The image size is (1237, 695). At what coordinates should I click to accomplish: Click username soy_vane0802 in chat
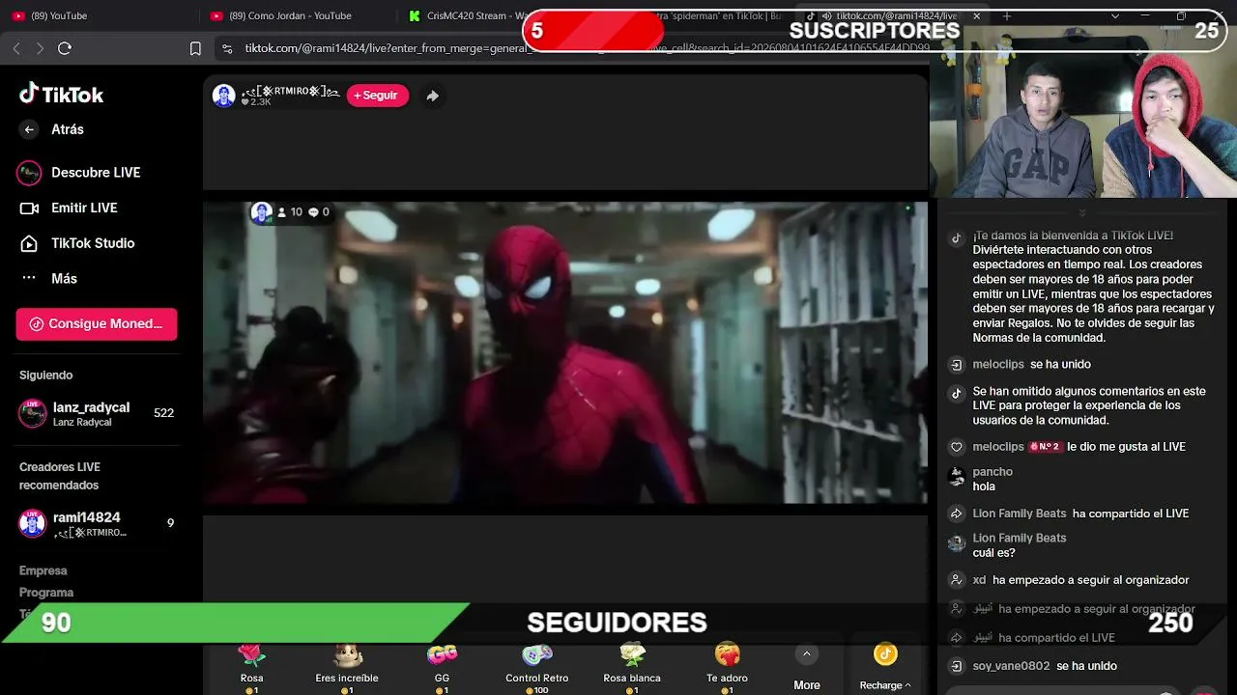tap(1011, 666)
